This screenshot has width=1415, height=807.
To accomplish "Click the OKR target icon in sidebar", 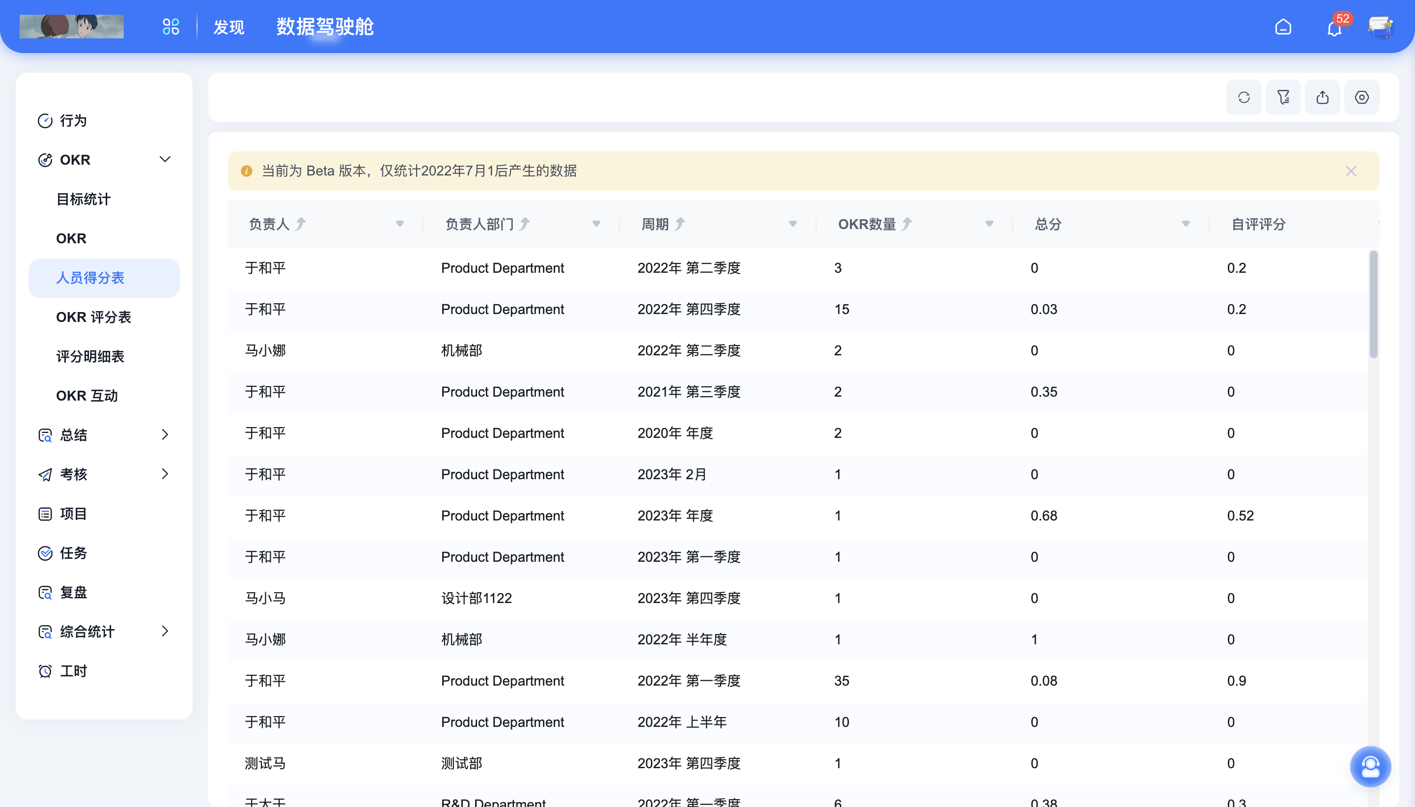I will click(x=45, y=160).
